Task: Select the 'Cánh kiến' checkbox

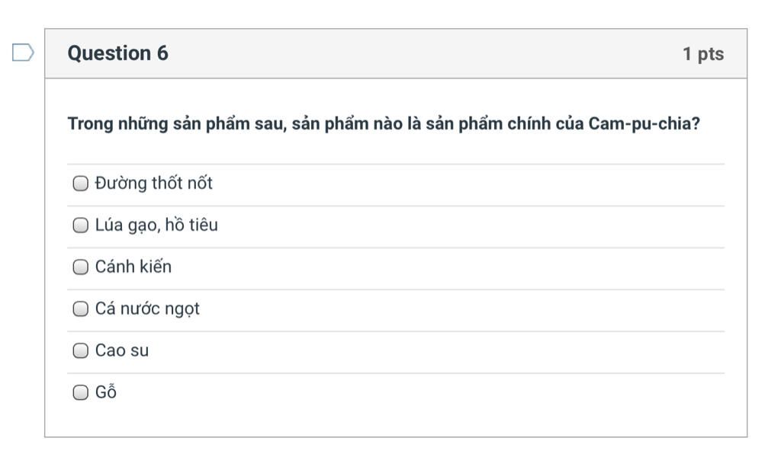Action: coord(80,267)
